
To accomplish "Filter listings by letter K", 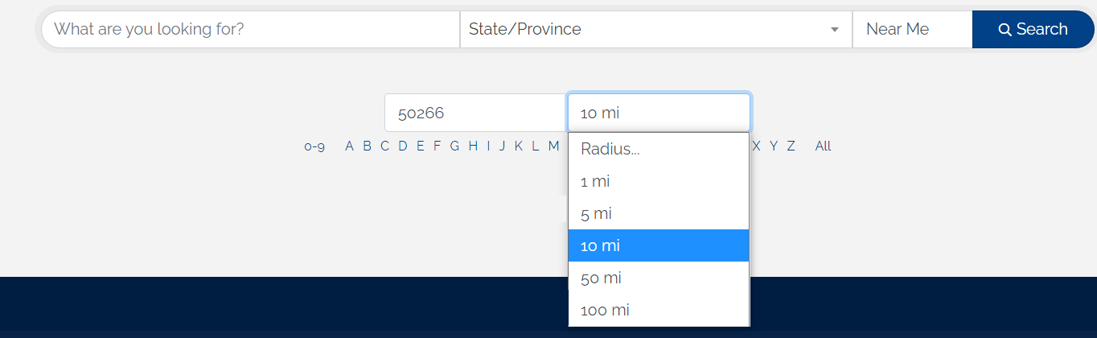I will pos(519,146).
